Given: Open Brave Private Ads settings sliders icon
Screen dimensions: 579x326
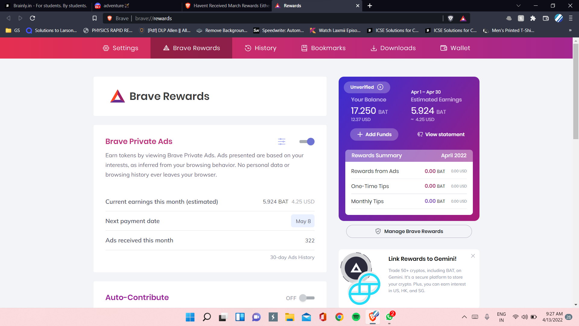Looking at the screenshot, I should 281,142.
